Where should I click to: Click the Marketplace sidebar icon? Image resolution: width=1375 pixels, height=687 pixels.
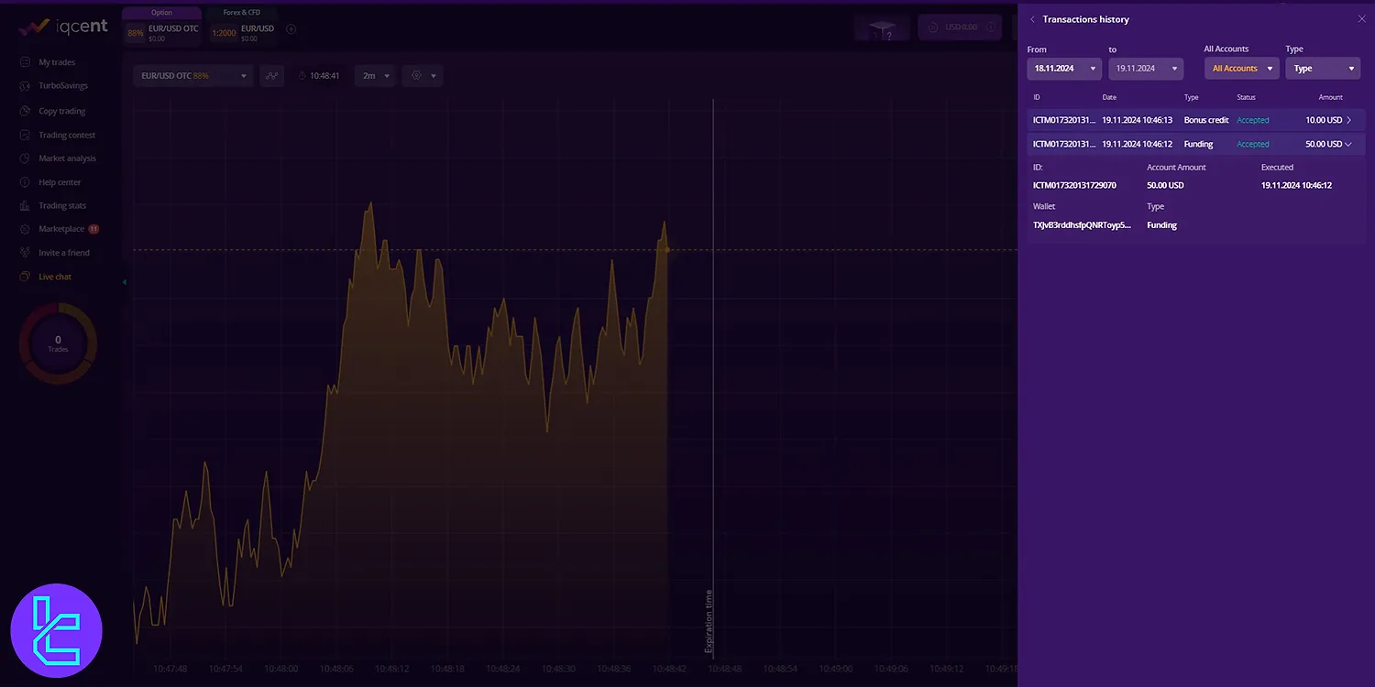(25, 229)
